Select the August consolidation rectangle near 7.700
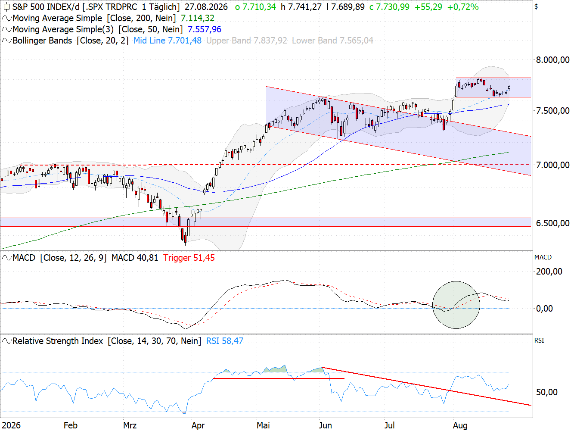The height and width of the screenshot is (431, 574). (493, 87)
